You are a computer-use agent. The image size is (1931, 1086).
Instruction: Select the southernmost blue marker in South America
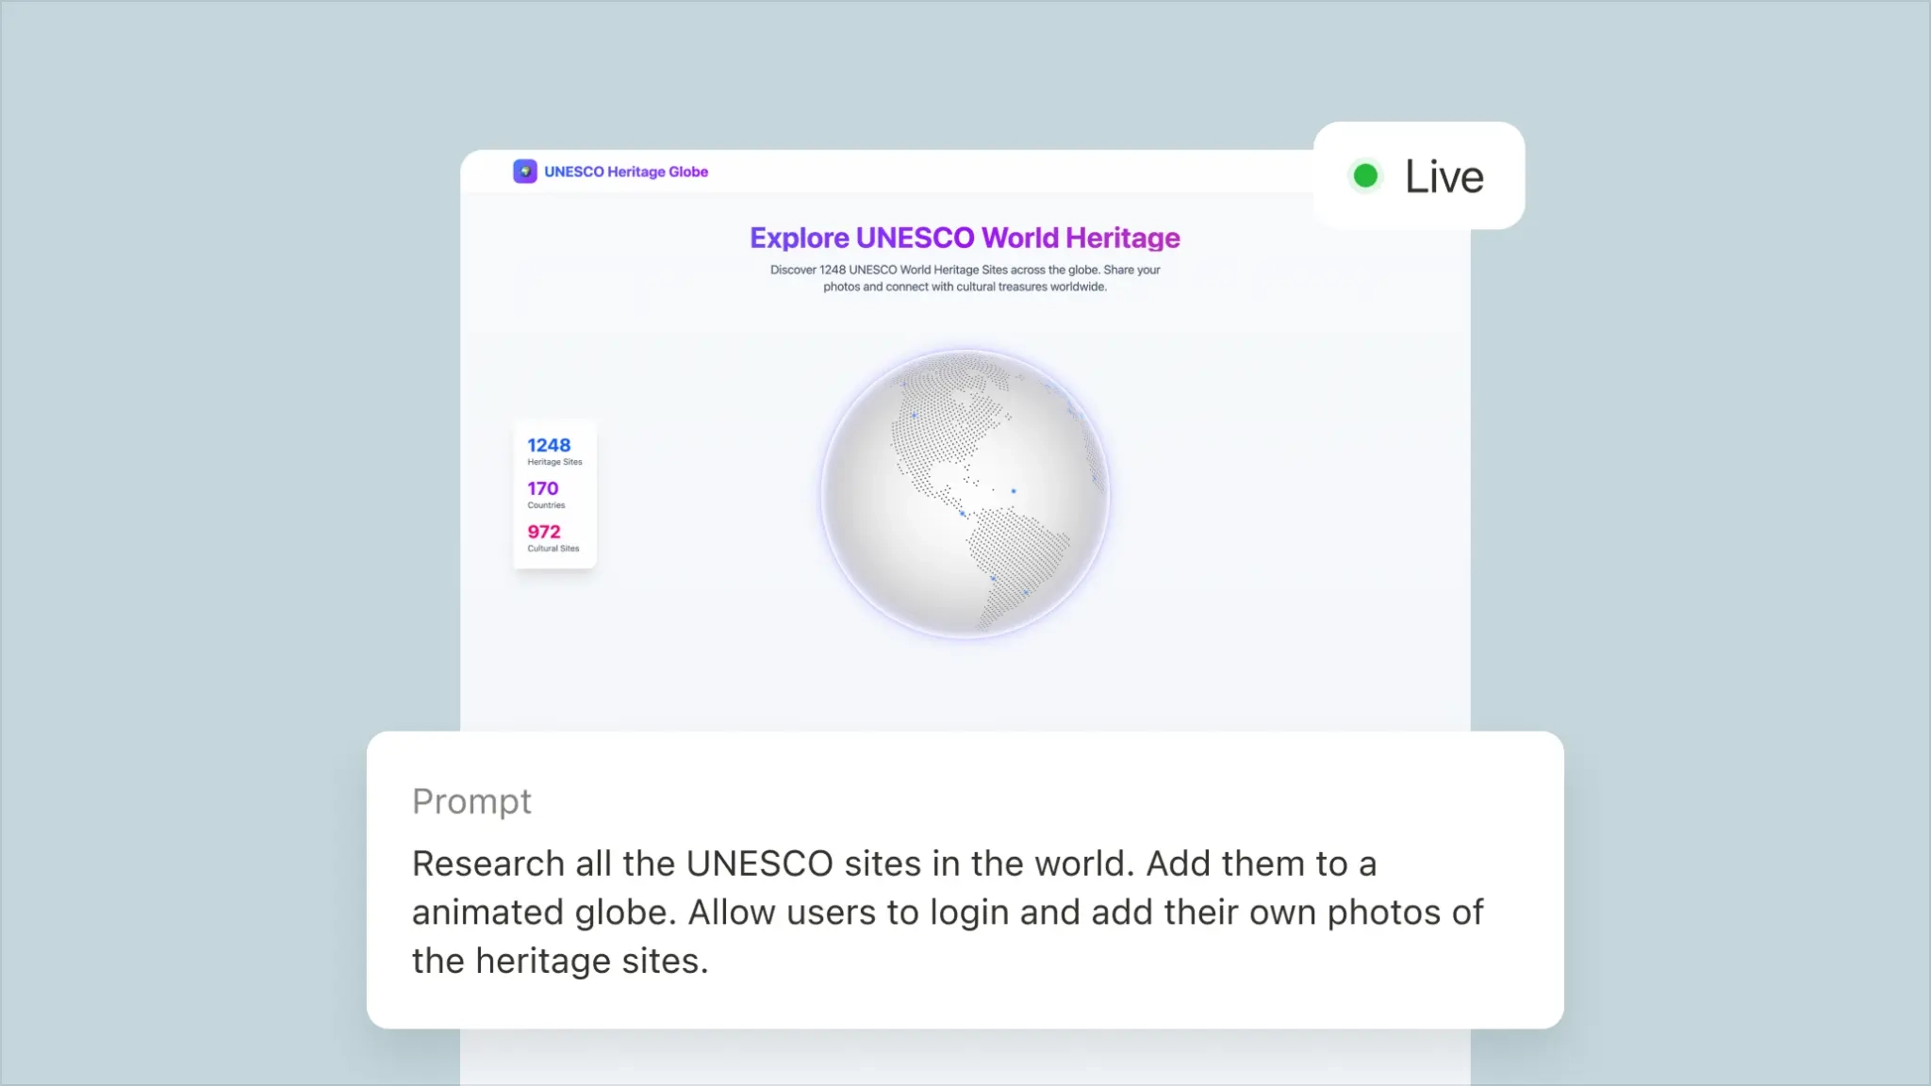tap(1026, 592)
